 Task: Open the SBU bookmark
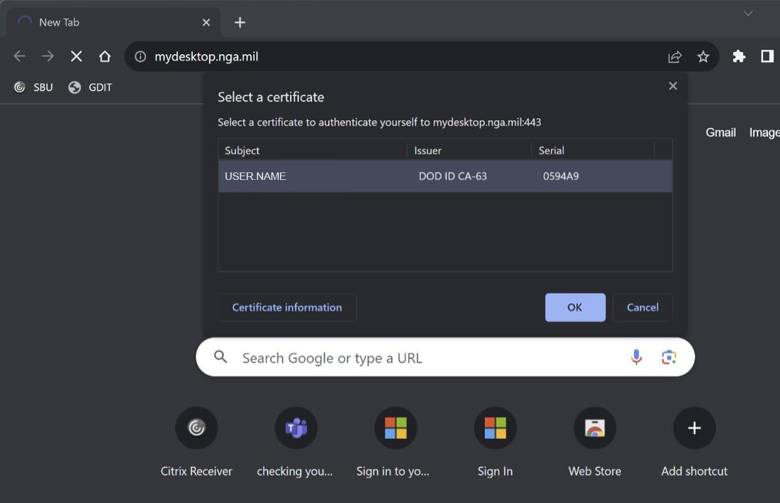pyautogui.click(x=34, y=87)
